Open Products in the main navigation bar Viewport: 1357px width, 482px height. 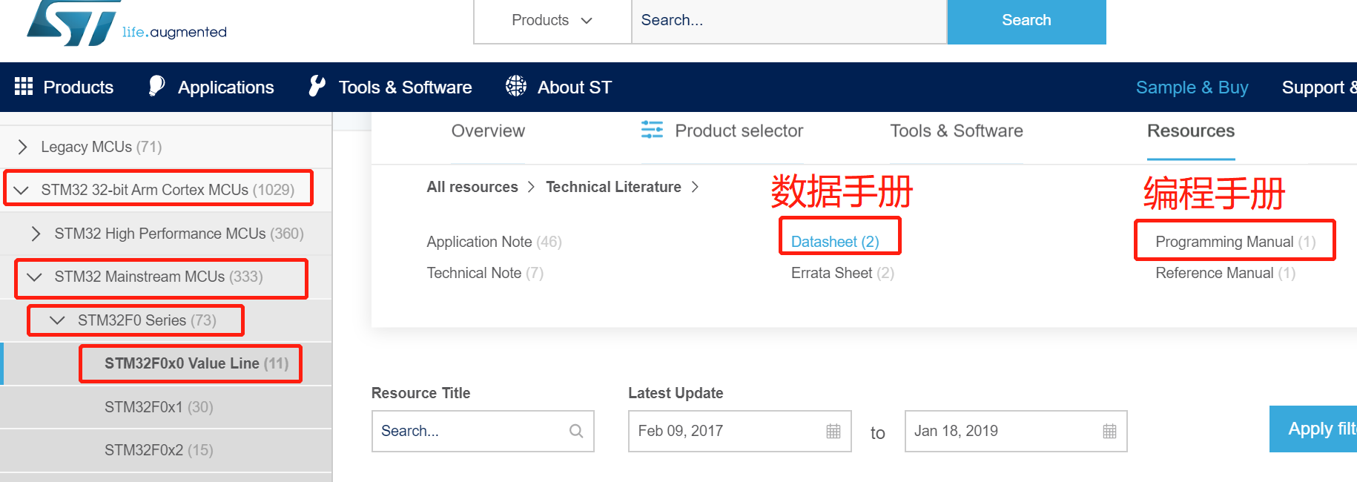pyautogui.click(x=79, y=88)
